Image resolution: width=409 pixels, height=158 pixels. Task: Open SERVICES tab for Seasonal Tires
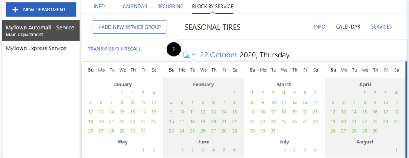381,26
